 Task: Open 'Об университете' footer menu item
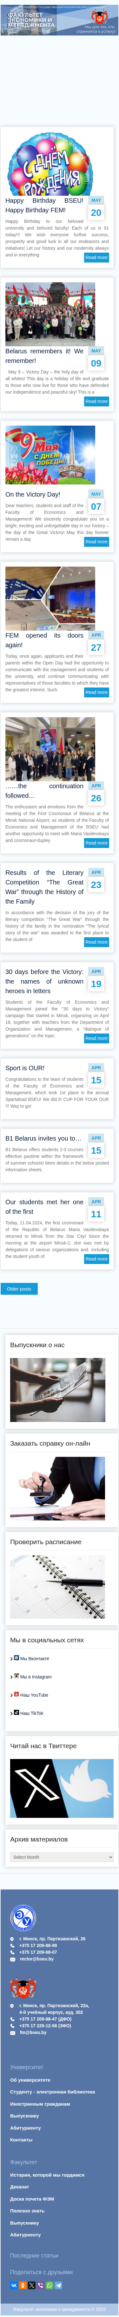pos(30,2079)
